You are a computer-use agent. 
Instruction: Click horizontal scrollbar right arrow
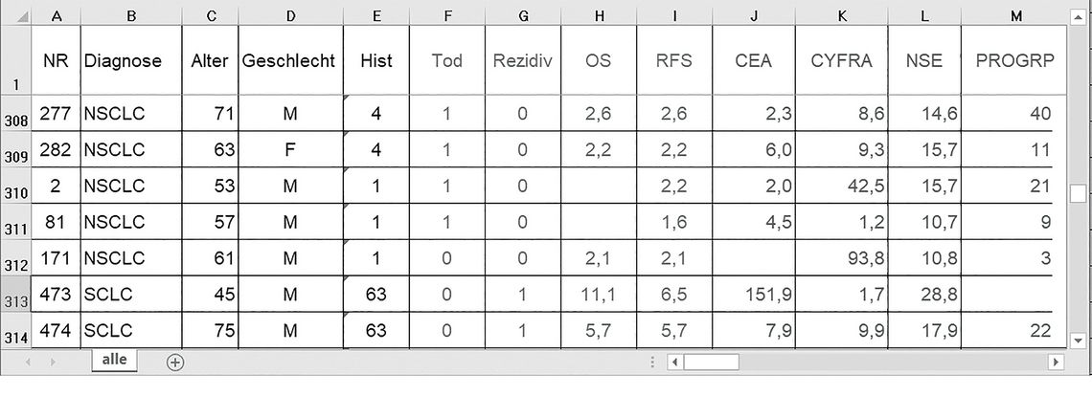1057,362
